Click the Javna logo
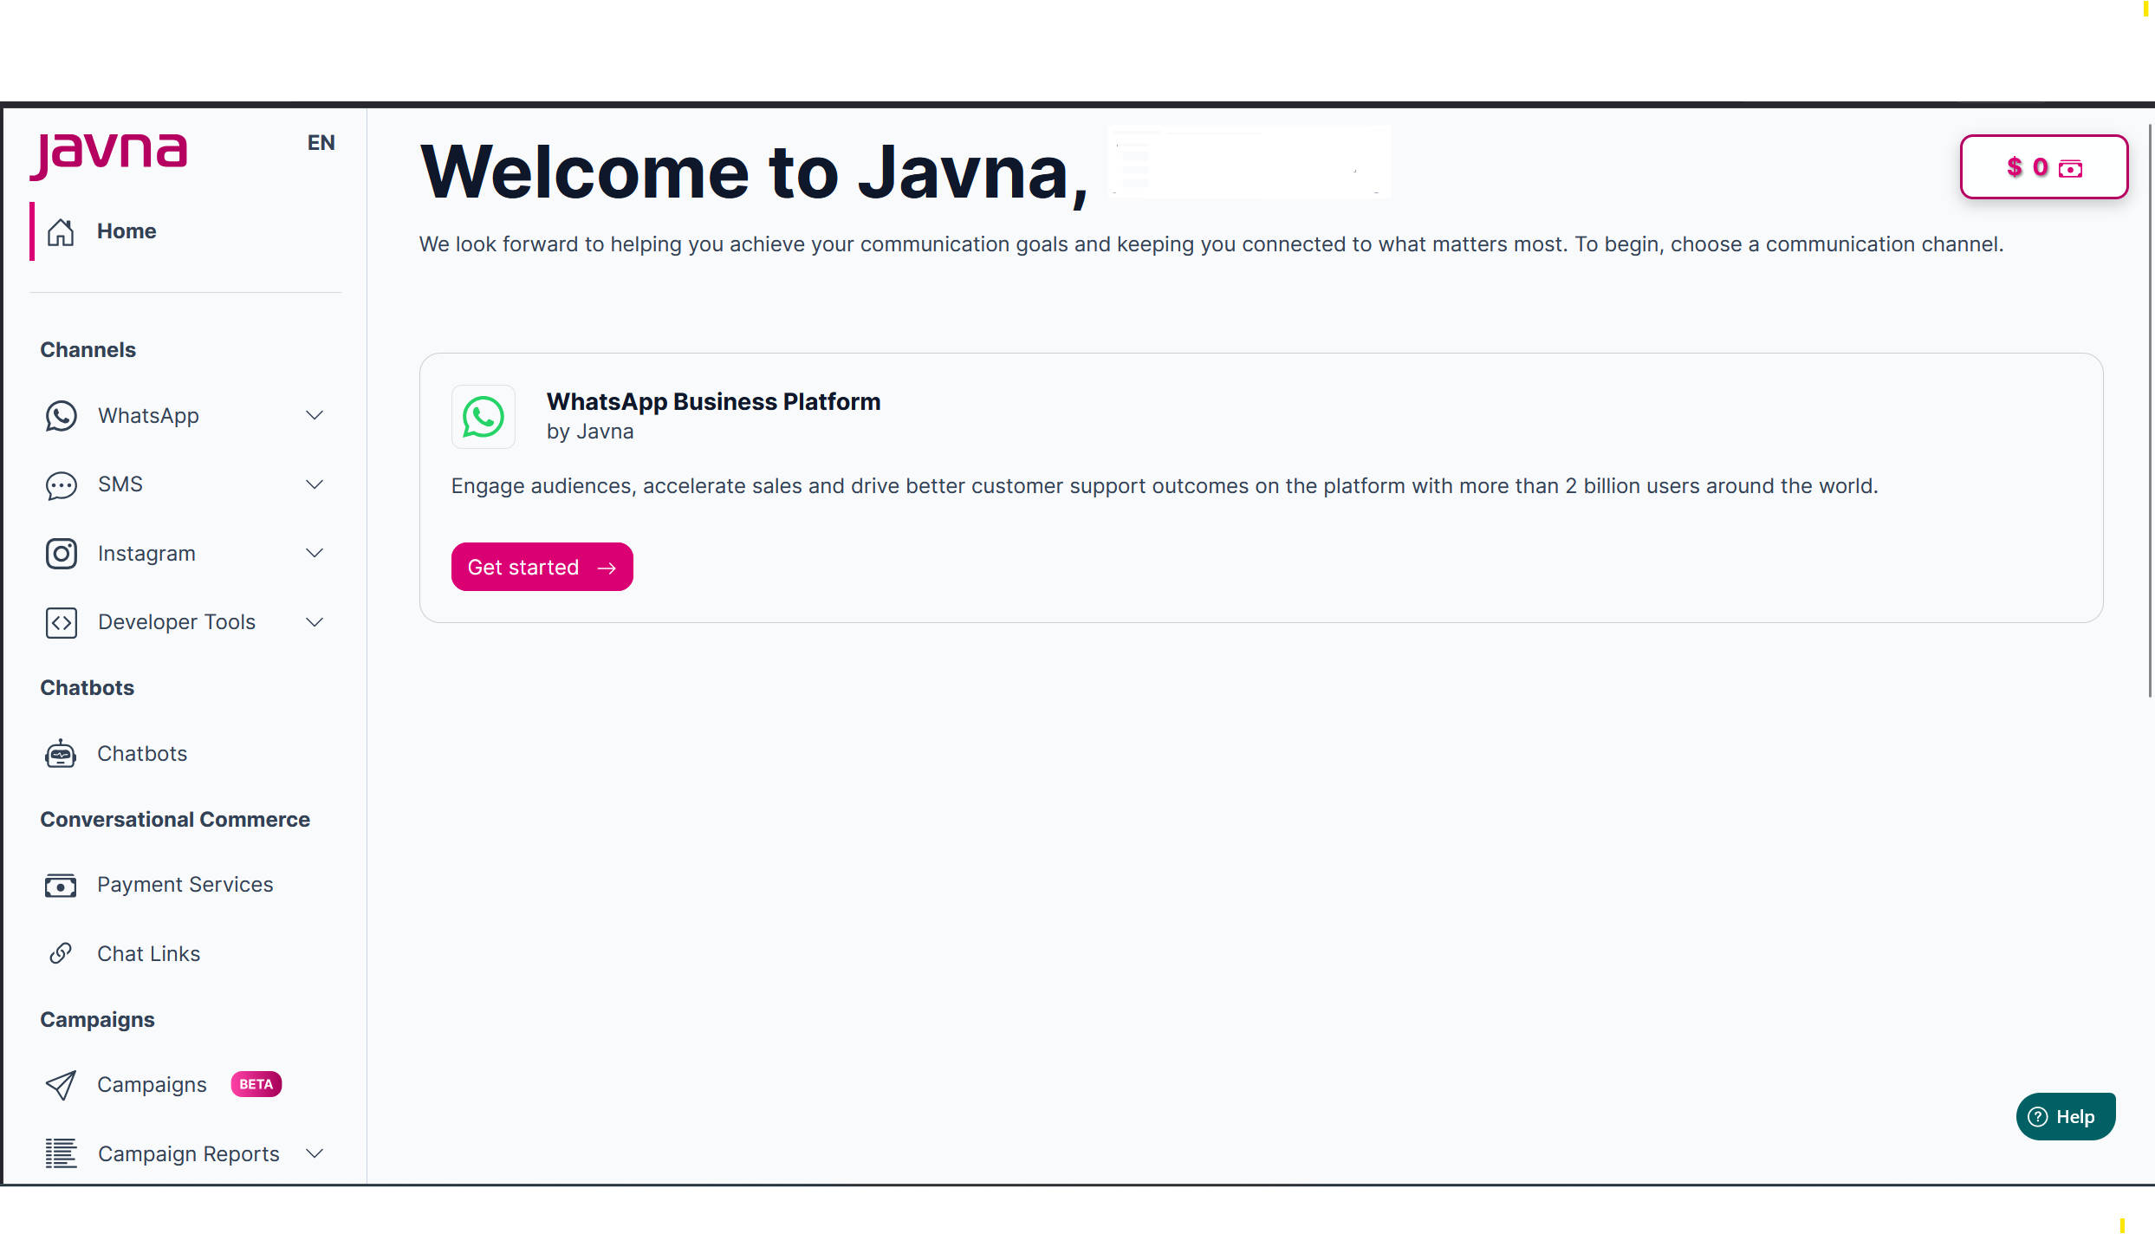The height and width of the screenshot is (1234, 2155). (x=108, y=154)
